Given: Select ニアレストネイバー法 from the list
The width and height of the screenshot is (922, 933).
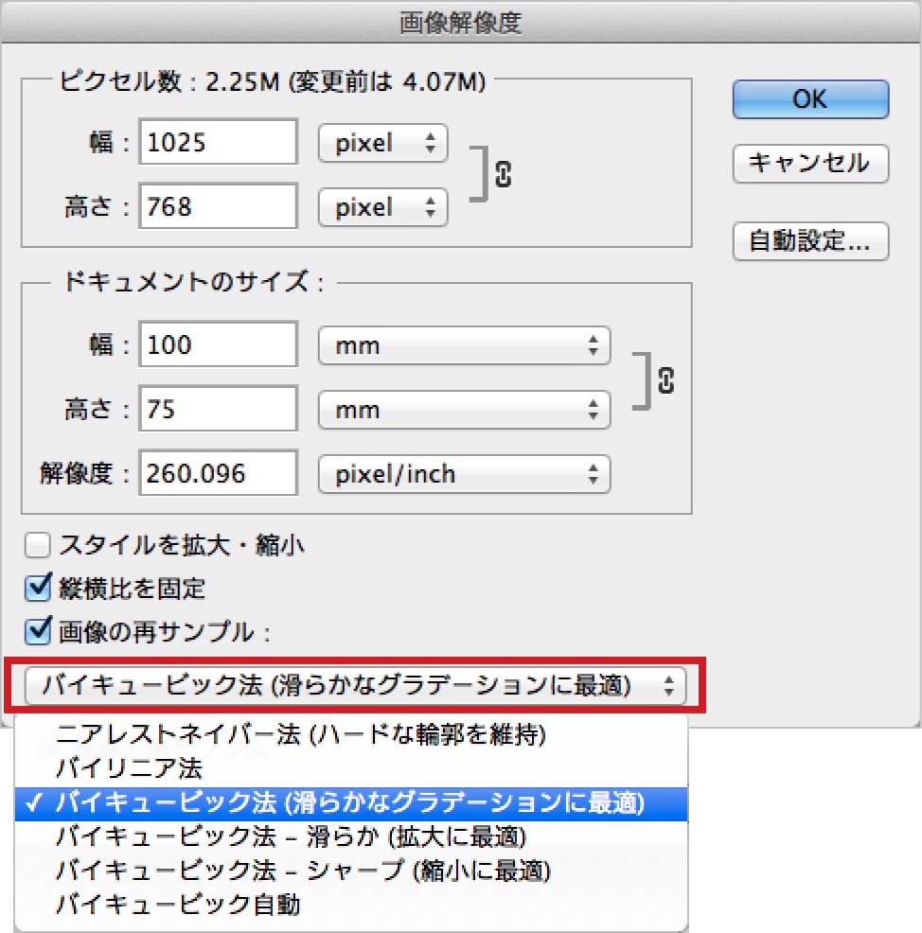Looking at the screenshot, I should [301, 733].
